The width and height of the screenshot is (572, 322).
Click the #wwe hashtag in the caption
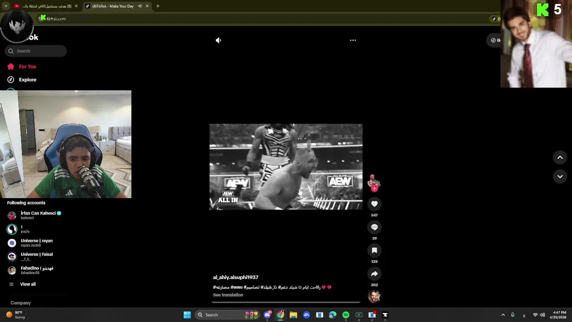pyautogui.click(x=236, y=287)
